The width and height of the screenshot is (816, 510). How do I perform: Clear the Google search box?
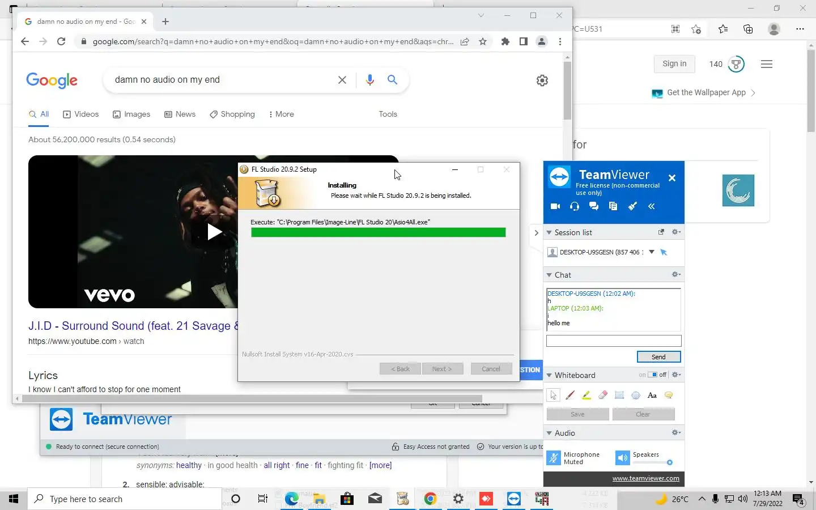342,80
